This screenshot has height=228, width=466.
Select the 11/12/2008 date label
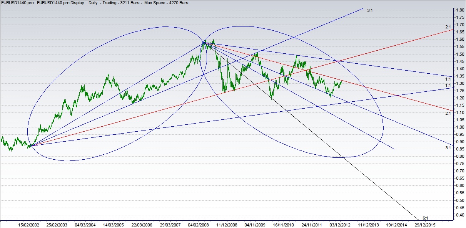[x=227, y=224]
